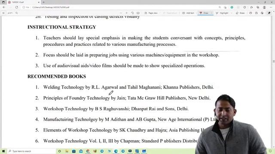Click 'RECOMMENDED BOOKS' heading
This screenshot has width=275, height=154.
click(57, 77)
